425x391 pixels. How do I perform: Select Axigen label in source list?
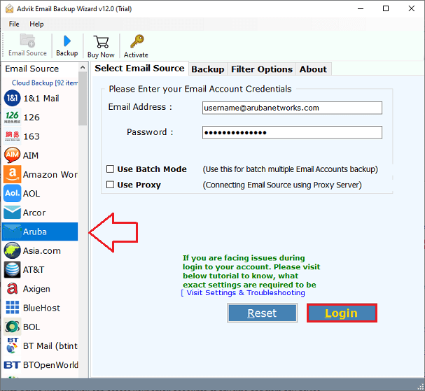[36, 289]
